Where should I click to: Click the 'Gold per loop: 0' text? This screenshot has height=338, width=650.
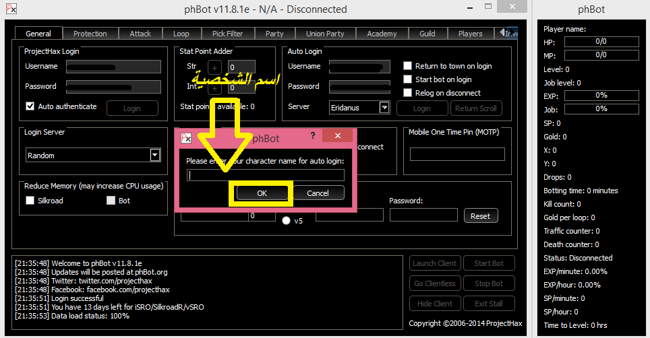coord(569,217)
